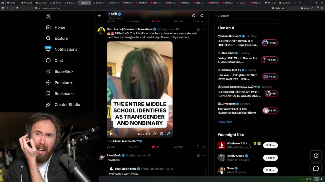This screenshot has width=325, height=182.
Task: Click Show more under Live on X
Action: pyautogui.click(x=225, y=122)
